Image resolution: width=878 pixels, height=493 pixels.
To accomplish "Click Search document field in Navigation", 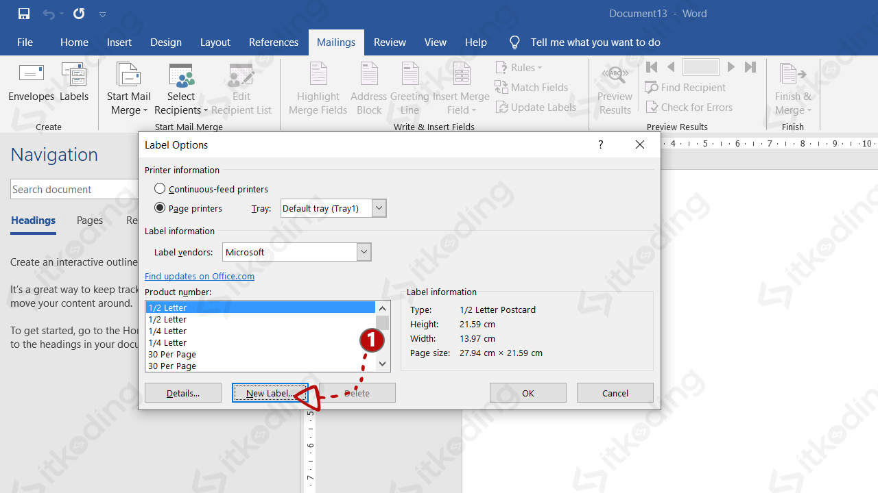I will point(74,190).
